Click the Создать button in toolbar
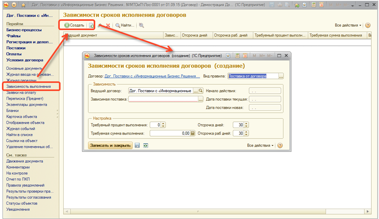The width and height of the screenshot is (379, 219). [74, 25]
